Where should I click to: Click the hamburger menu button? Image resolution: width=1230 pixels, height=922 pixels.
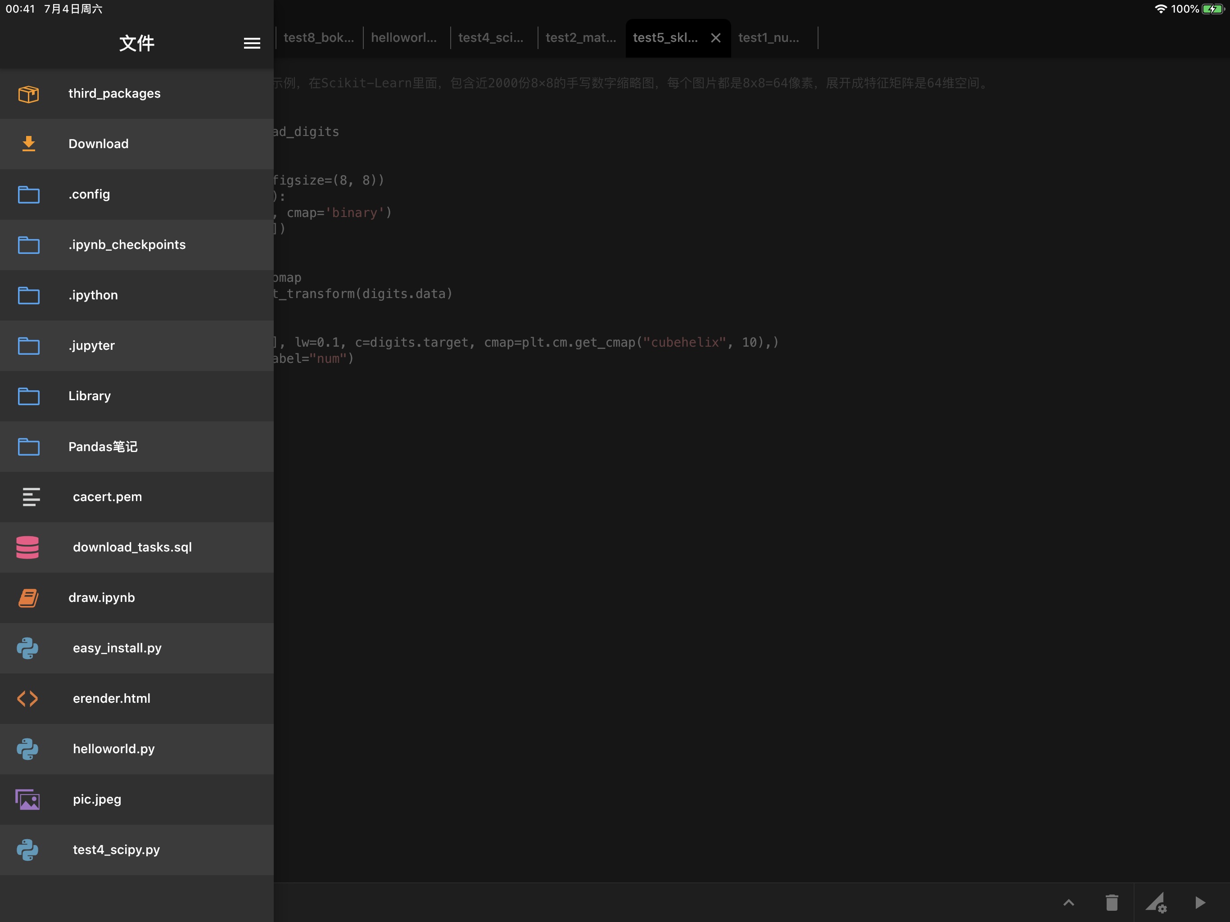[252, 43]
